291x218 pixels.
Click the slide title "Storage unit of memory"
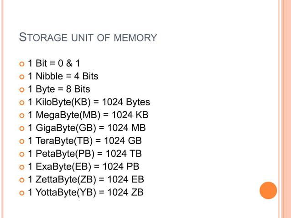(x=88, y=37)
